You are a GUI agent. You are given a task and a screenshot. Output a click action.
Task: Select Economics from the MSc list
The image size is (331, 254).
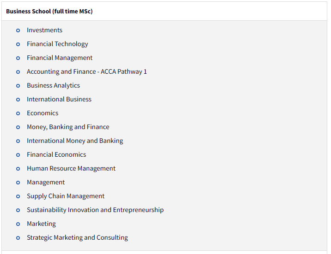pos(43,113)
